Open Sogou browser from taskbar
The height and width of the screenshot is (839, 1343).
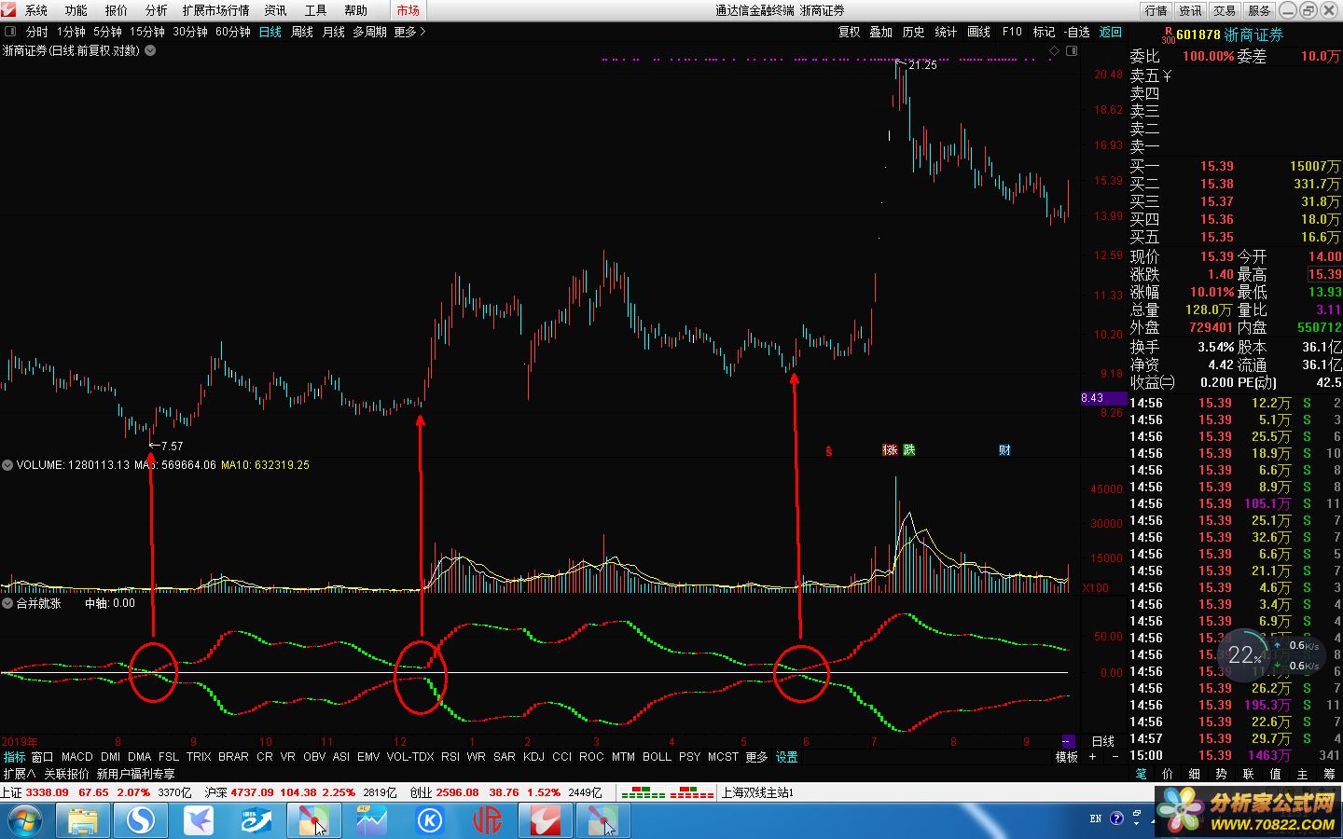click(141, 821)
